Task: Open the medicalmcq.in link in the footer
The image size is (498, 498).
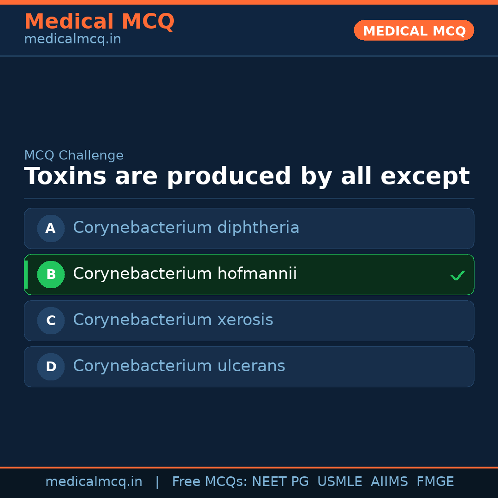Action: 94,482
